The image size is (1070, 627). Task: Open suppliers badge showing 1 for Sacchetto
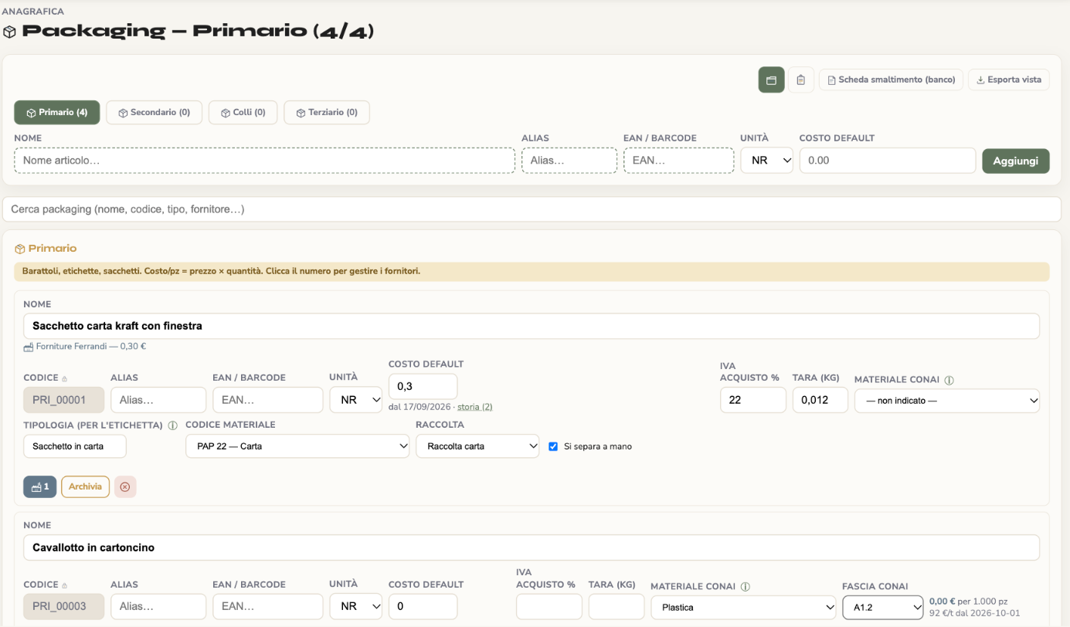[40, 486]
